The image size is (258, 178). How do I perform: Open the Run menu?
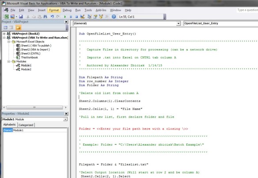click(x=78, y=10)
